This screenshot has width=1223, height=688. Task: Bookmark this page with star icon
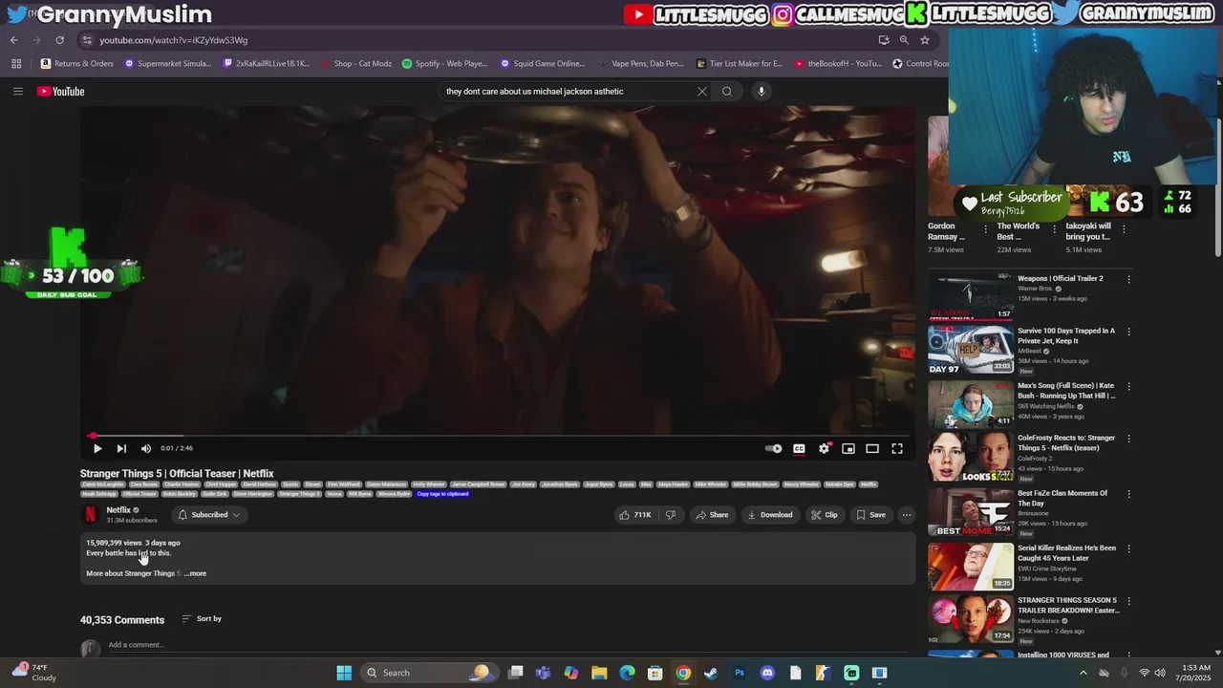925,40
